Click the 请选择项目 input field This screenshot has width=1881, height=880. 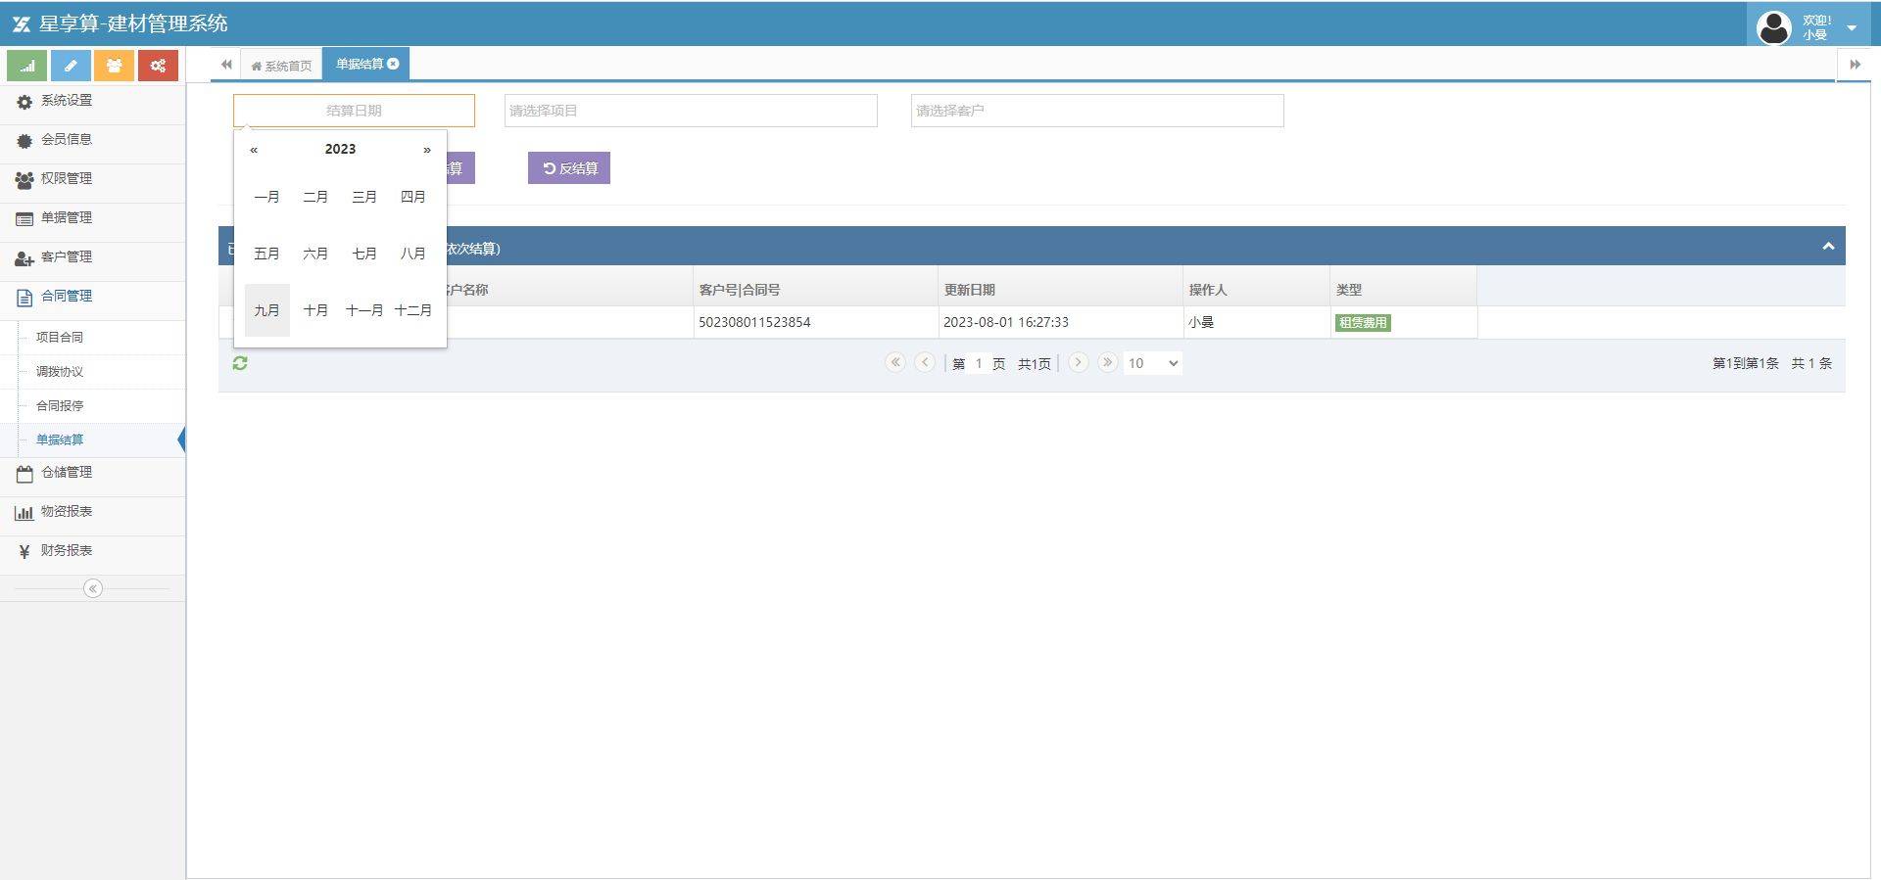click(691, 111)
